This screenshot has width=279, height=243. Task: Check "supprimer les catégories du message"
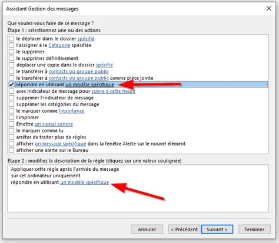coord(11,104)
